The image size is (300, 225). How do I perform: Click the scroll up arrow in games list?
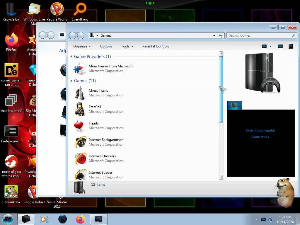pos(221,54)
